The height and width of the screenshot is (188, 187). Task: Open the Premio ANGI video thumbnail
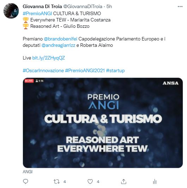click(103, 123)
